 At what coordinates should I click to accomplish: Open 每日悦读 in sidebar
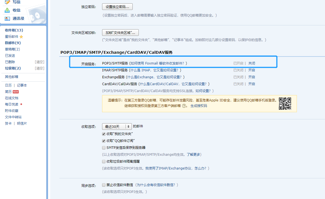pos(12,104)
